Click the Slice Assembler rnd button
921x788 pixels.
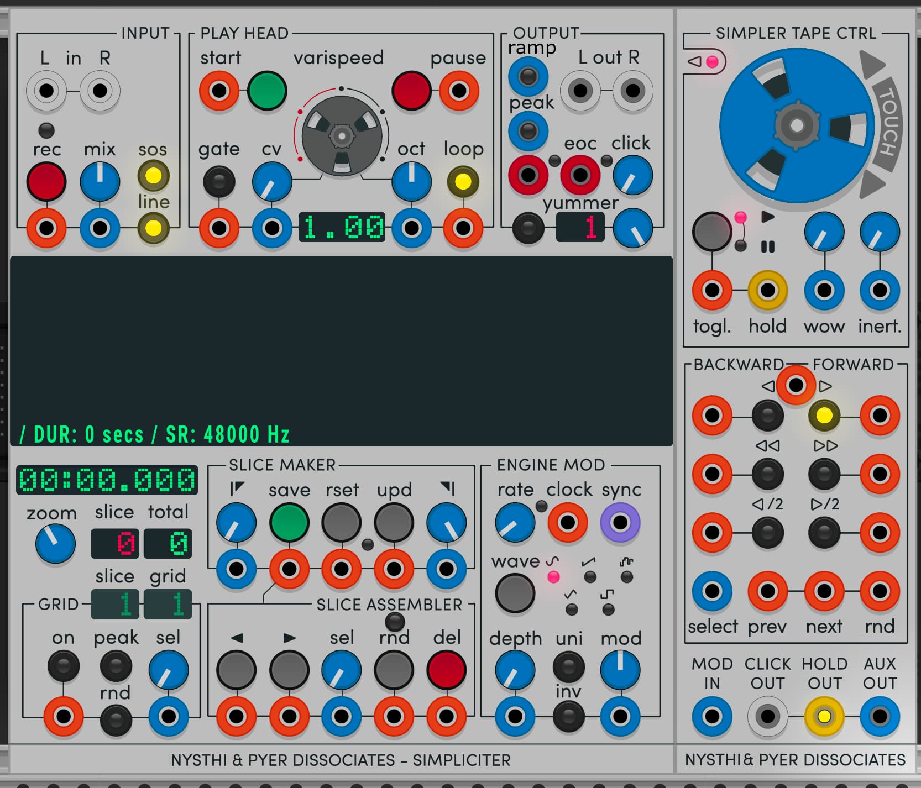[x=394, y=670]
